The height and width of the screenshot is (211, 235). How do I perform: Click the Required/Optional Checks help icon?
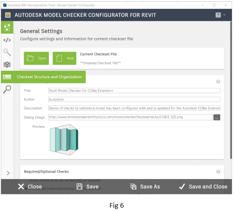click(218, 172)
